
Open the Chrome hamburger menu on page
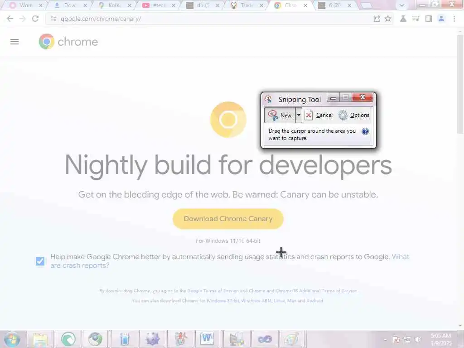tap(14, 42)
